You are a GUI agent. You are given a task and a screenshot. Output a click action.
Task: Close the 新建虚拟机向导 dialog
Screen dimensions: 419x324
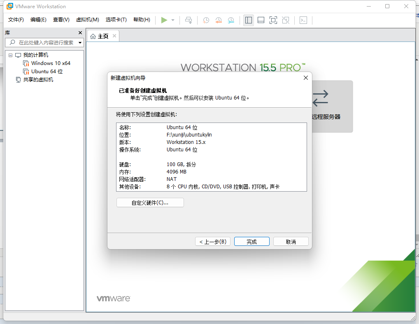tap(306, 78)
